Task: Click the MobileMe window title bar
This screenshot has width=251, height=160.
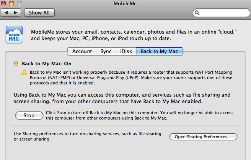Action: coord(126,4)
